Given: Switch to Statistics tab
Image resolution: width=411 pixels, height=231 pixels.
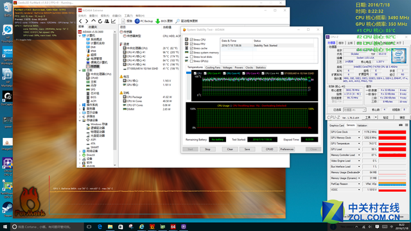Looking at the screenshot, I should [261, 67].
